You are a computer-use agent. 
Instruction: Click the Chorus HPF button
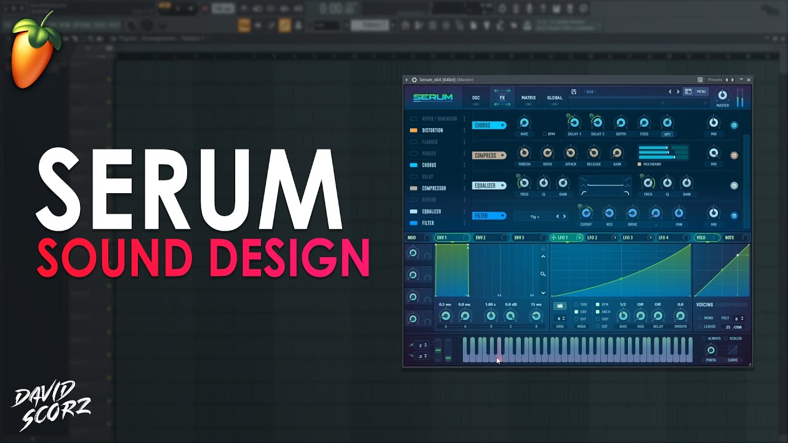click(667, 134)
